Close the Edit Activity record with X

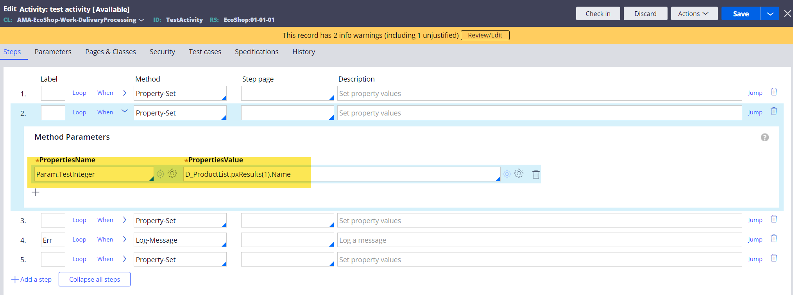(788, 14)
